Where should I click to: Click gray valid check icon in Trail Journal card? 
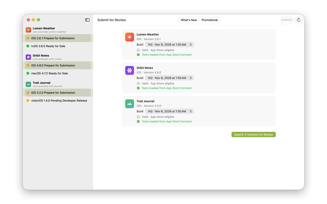(x=138, y=117)
